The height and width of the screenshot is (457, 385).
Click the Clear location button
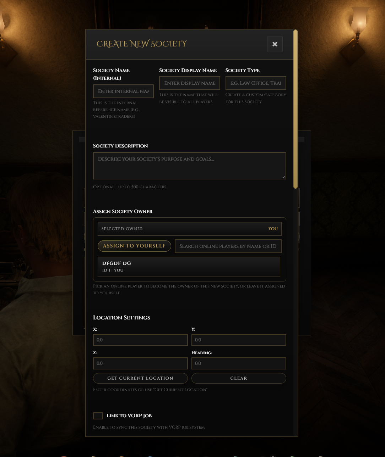pyautogui.click(x=239, y=378)
